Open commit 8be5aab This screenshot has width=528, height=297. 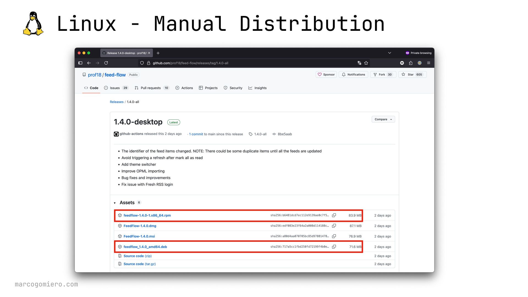(282, 134)
